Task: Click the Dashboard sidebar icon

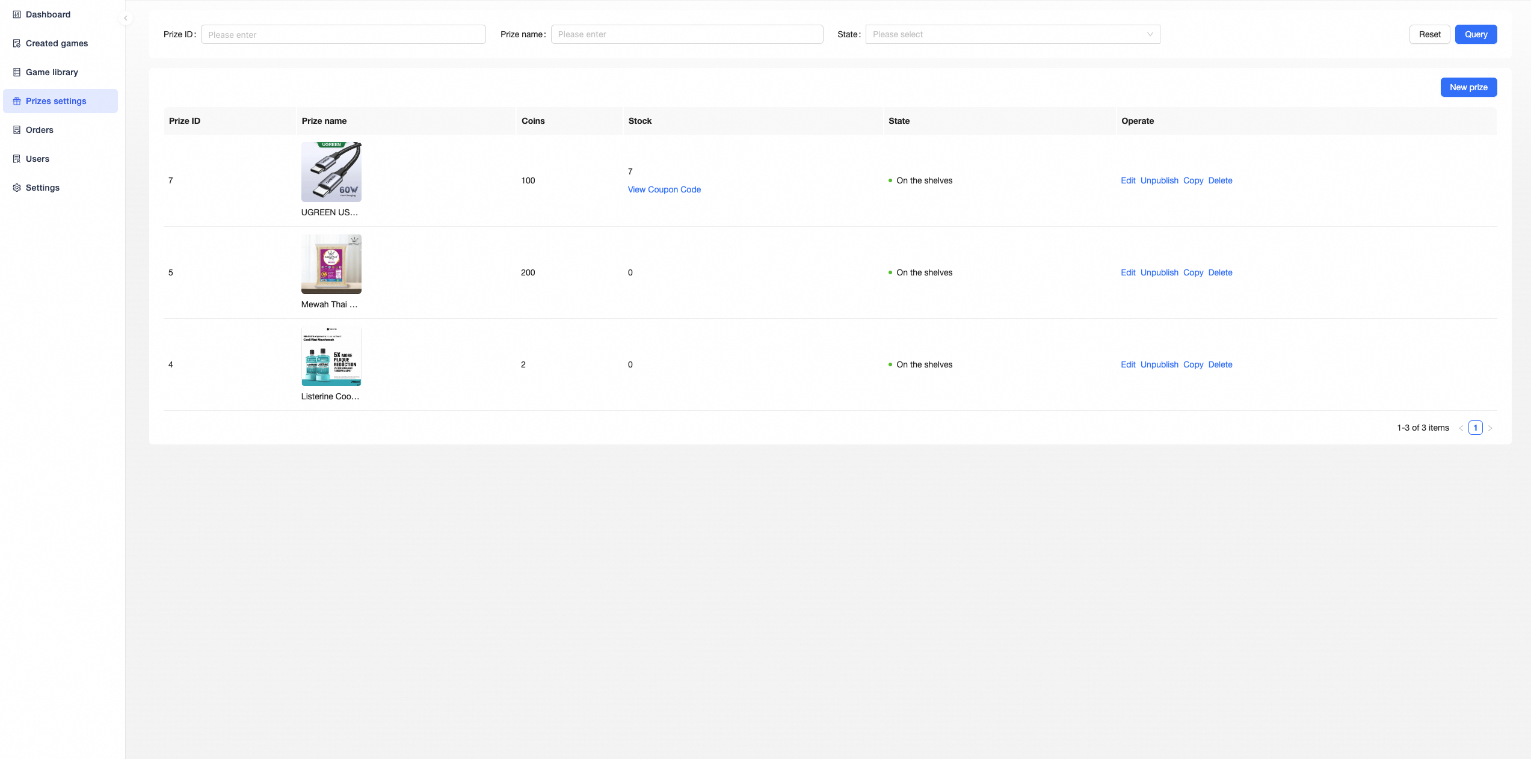Action: point(17,14)
